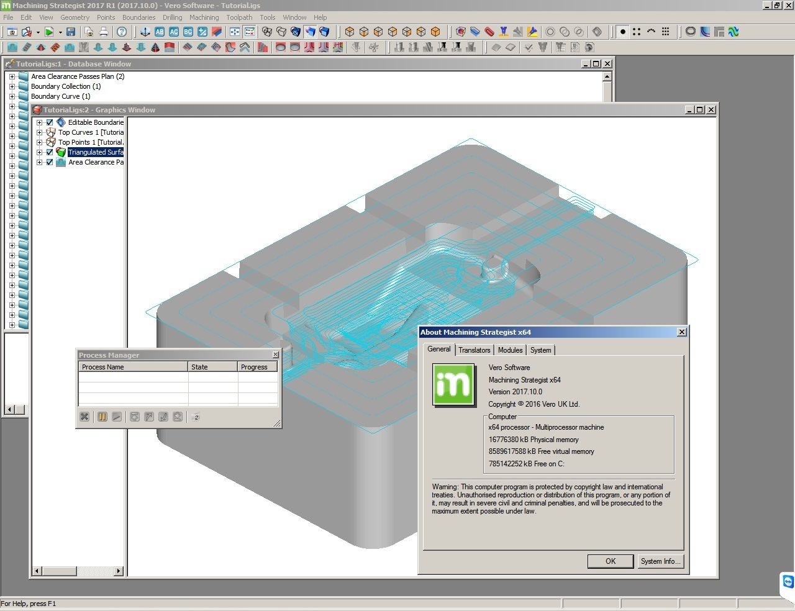Image resolution: width=795 pixels, height=611 pixels.
Task: Open the Help question mark icon
Action: pos(122,32)
